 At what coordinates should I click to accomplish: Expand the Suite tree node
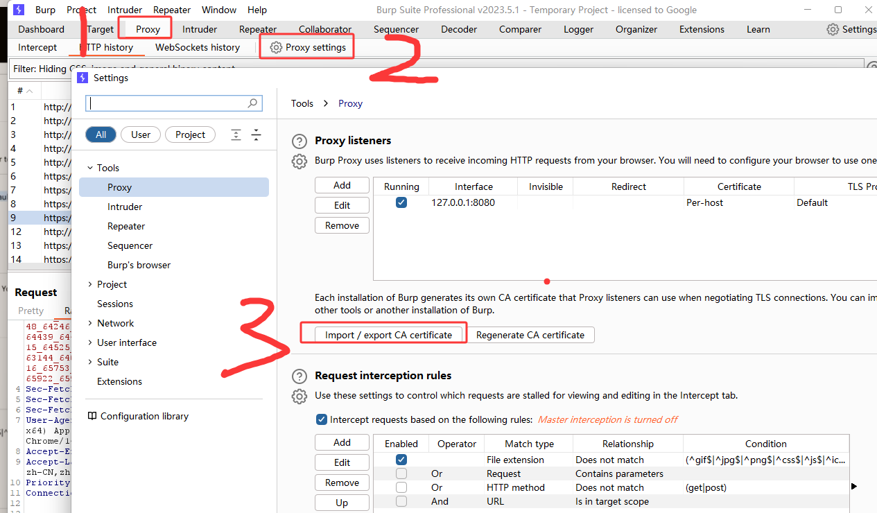90,362
